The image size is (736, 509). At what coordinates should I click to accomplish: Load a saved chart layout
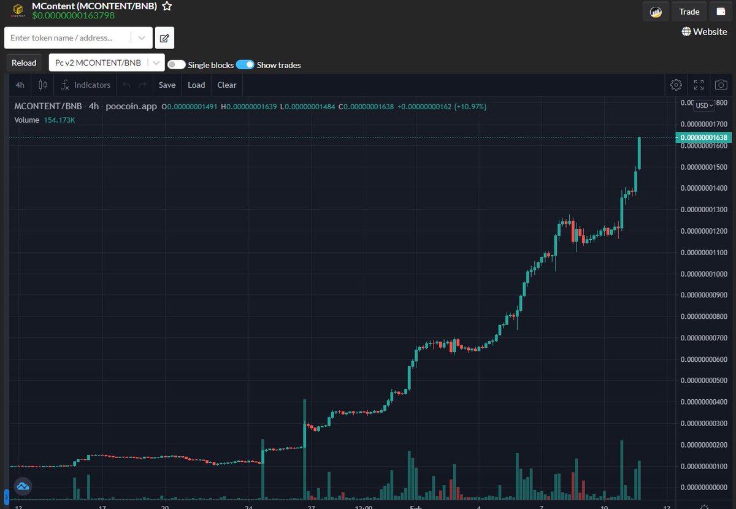(x=196, y=85)
